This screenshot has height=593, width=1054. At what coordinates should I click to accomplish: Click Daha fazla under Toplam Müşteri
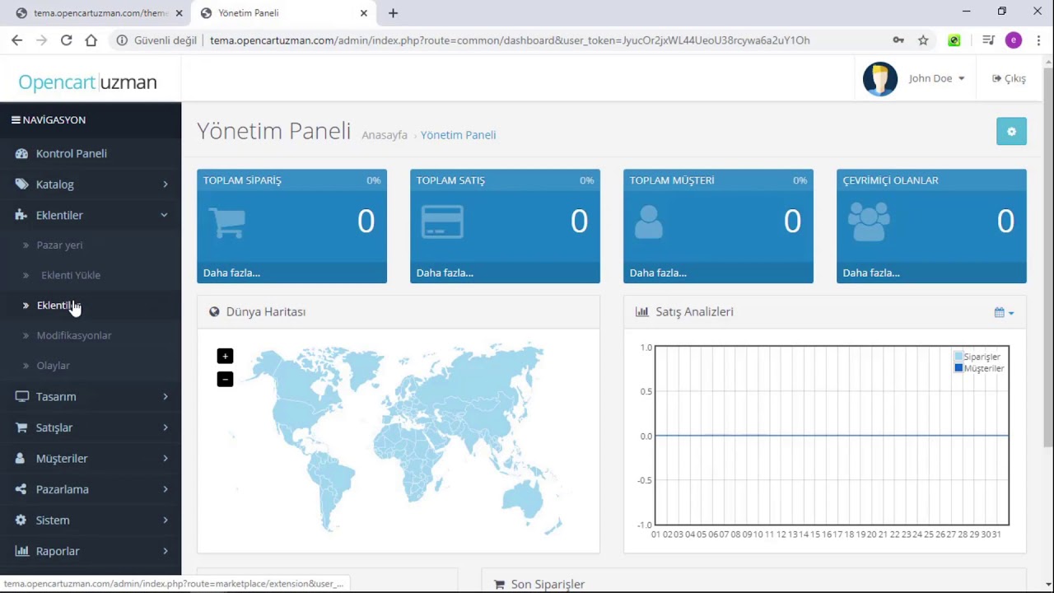658,273
